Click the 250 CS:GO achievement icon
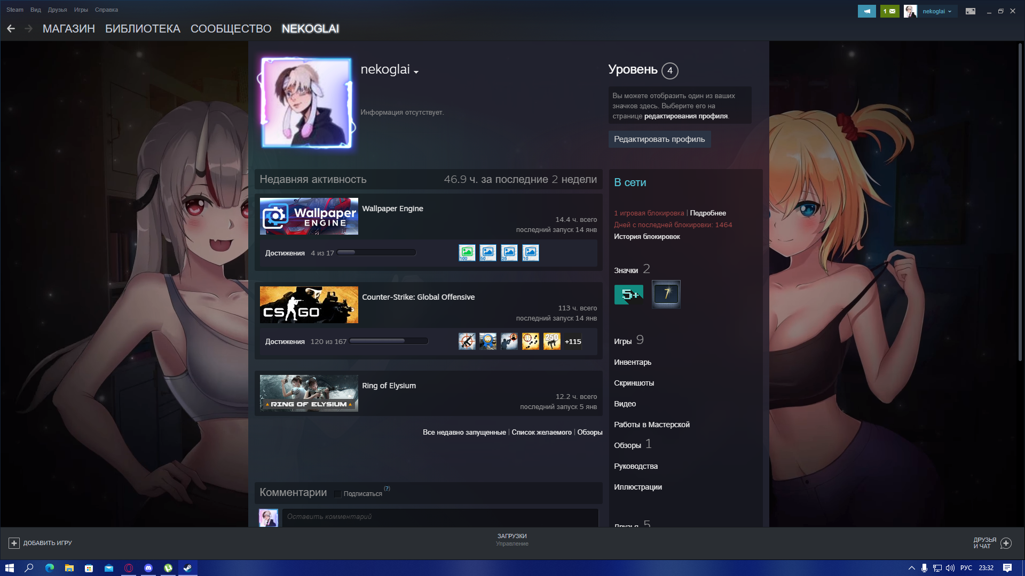The height and width of the screenshot is (576, 1025). coord(552,341)
